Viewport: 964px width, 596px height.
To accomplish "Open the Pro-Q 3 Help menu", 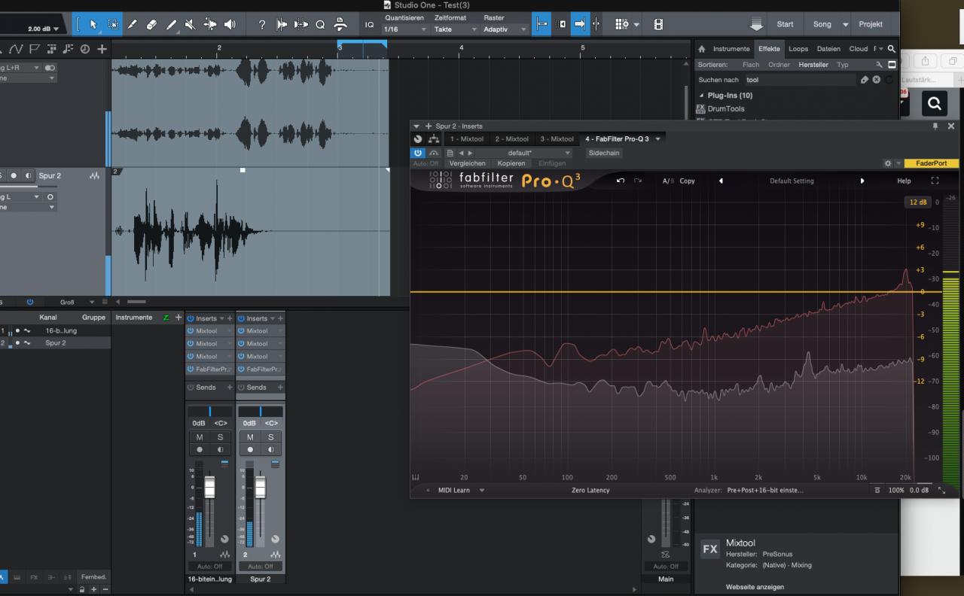I will (x=904, y=181).
